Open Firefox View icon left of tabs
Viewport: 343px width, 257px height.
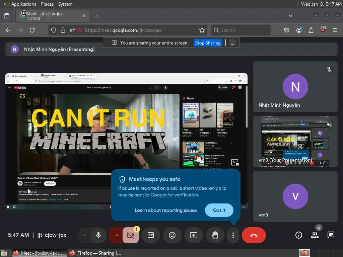click(x=7, y=16)
